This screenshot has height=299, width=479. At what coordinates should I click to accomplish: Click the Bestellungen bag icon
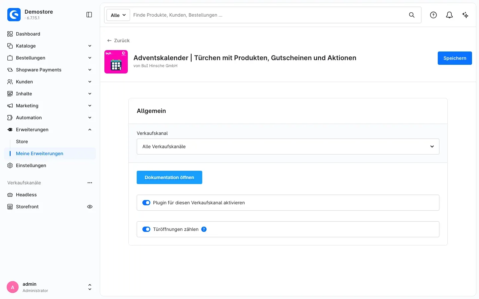[x=10, y=58]
